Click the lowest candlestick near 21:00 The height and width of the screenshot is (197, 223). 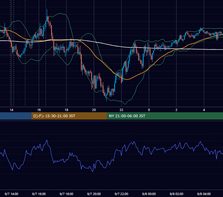point(106,97)
